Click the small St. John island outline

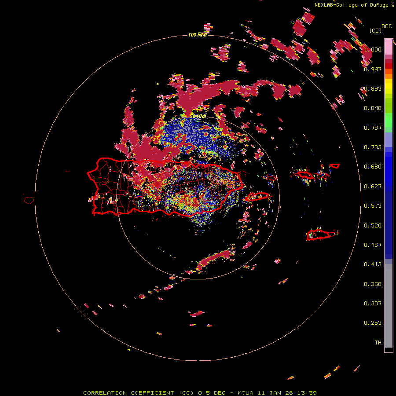coord(335,166)
